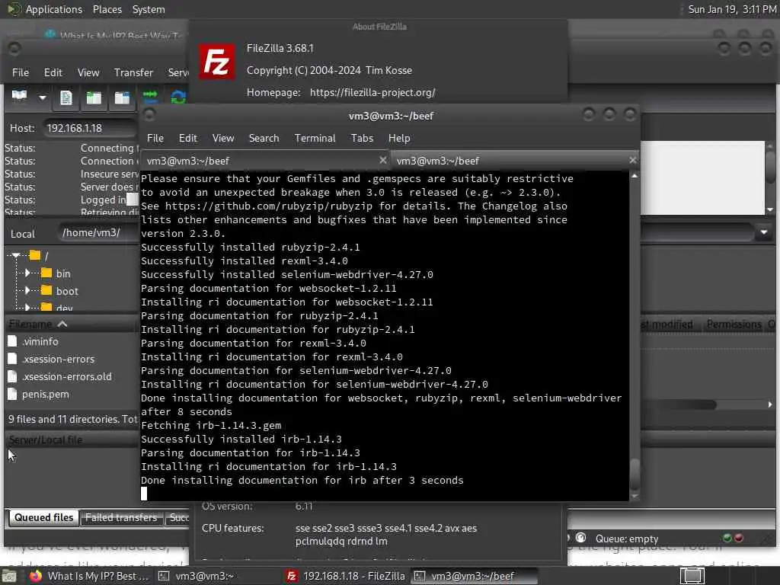The height and width of the screenshot is (585, 780).
Task: Expand the boot folder tree node
Action: pos(28,290)
